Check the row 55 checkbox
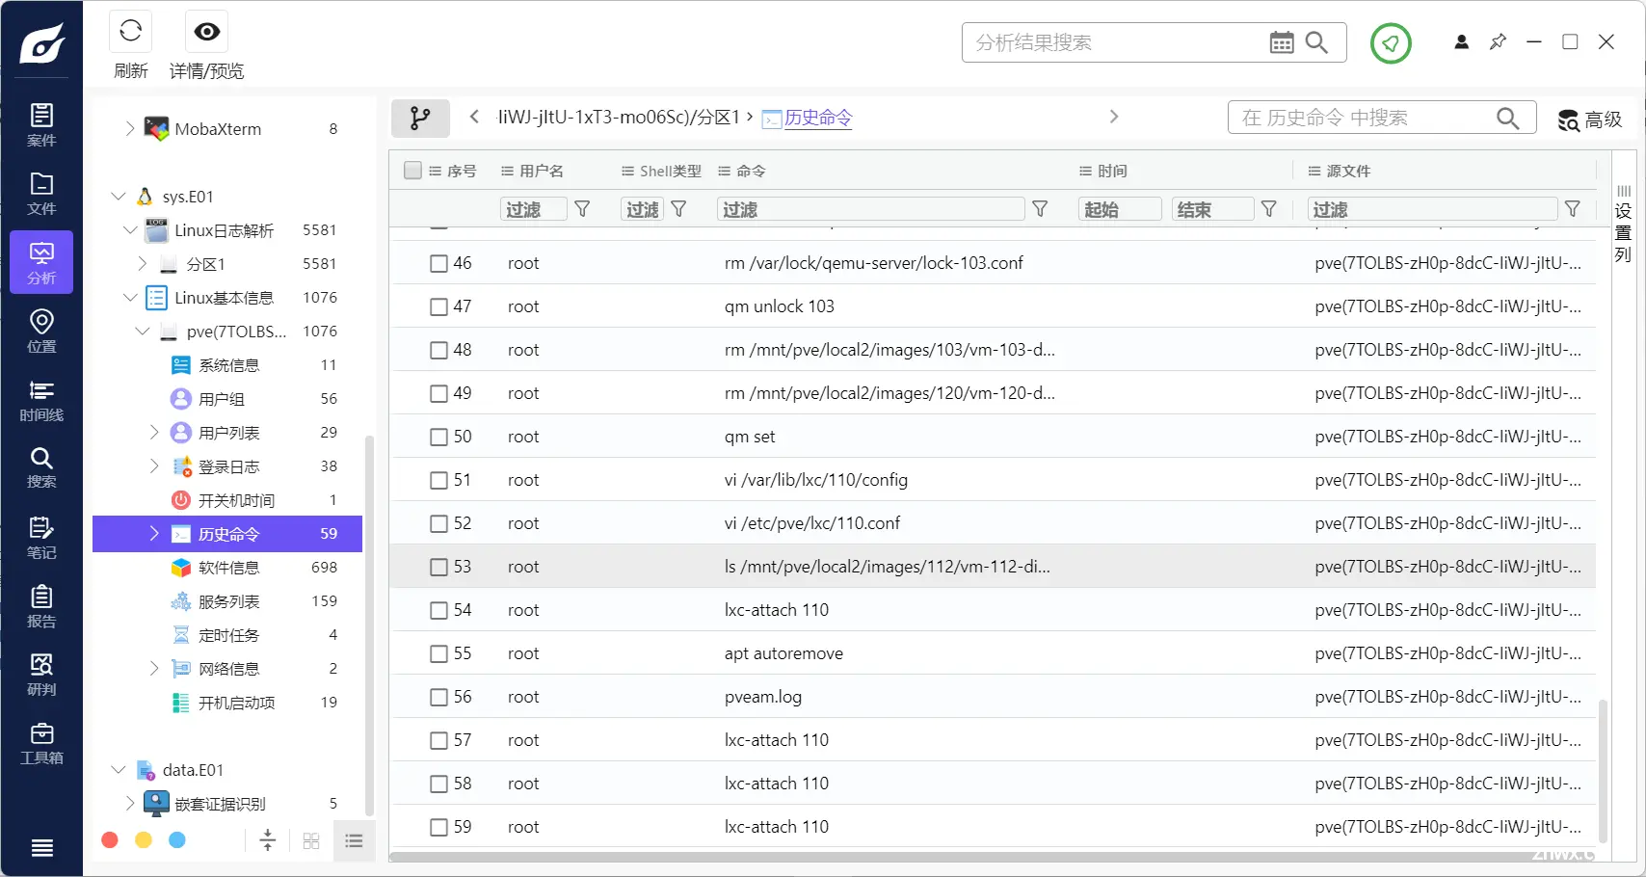This screenshot has height=877, width=1646. click(x=439, y=653)
